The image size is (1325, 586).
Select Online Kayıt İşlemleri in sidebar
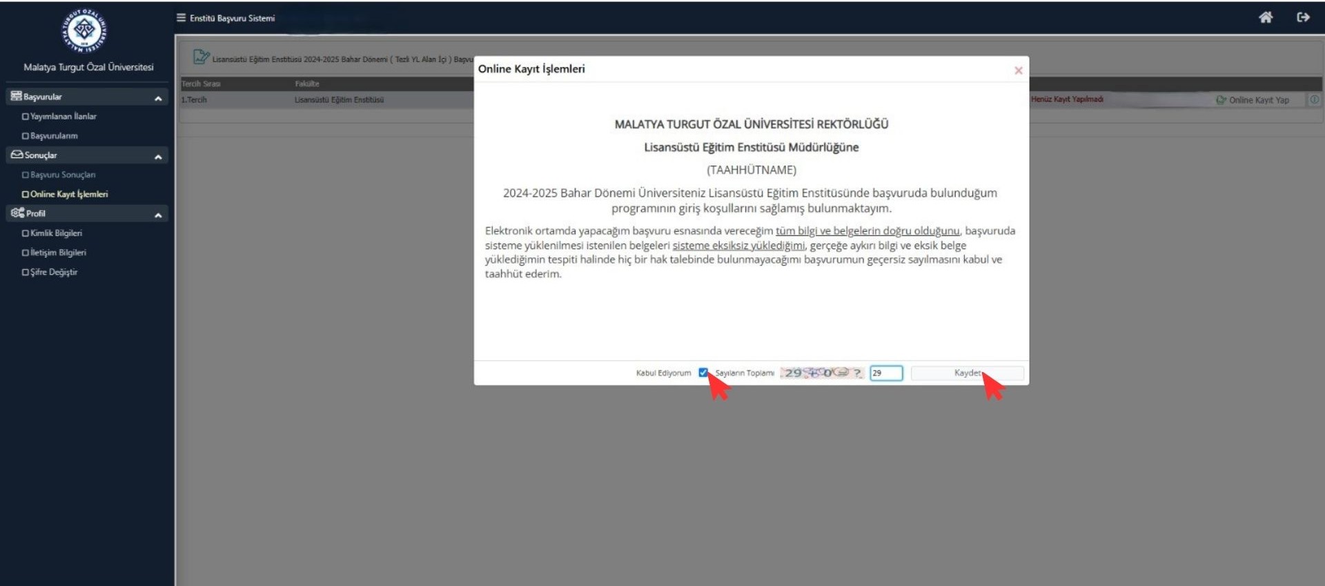68,195
